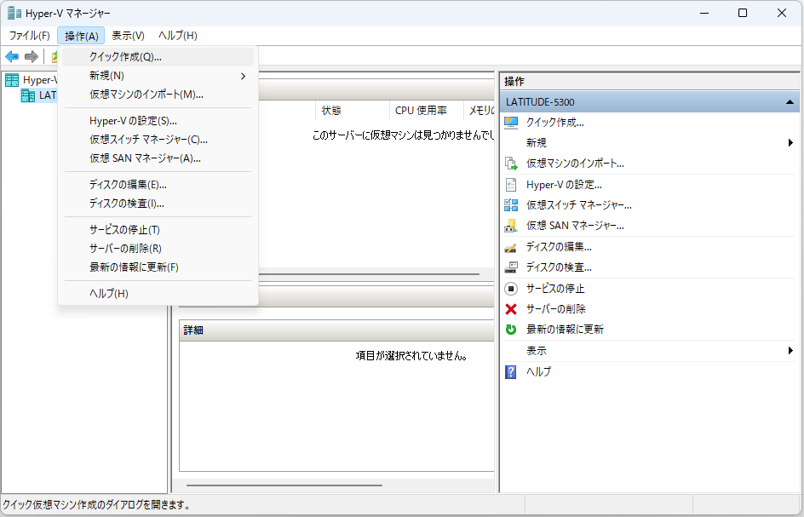Image resolution: width=804 pixels, height=517 pixels.
Task: Expand the 表示 submenu arrow in the actions pane
Action: coord(790,351)
